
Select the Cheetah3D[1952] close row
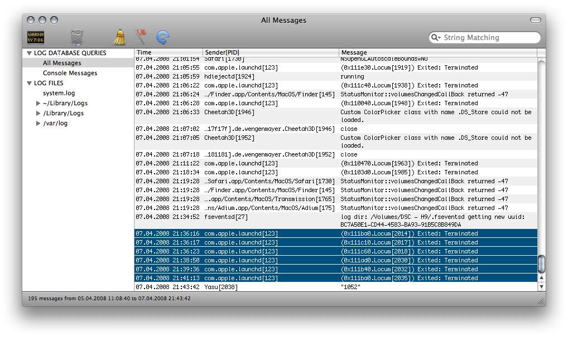click(x=336, y=154)
